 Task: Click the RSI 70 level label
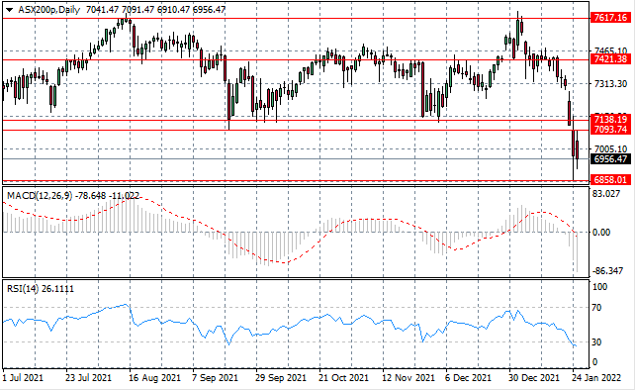click(596, 308)
